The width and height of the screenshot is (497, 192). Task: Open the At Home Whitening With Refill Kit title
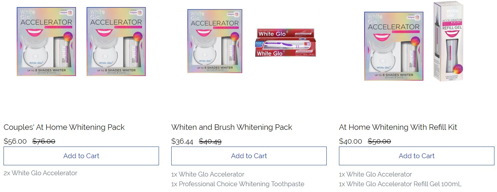pyautogui.click(x=398, y=127)
